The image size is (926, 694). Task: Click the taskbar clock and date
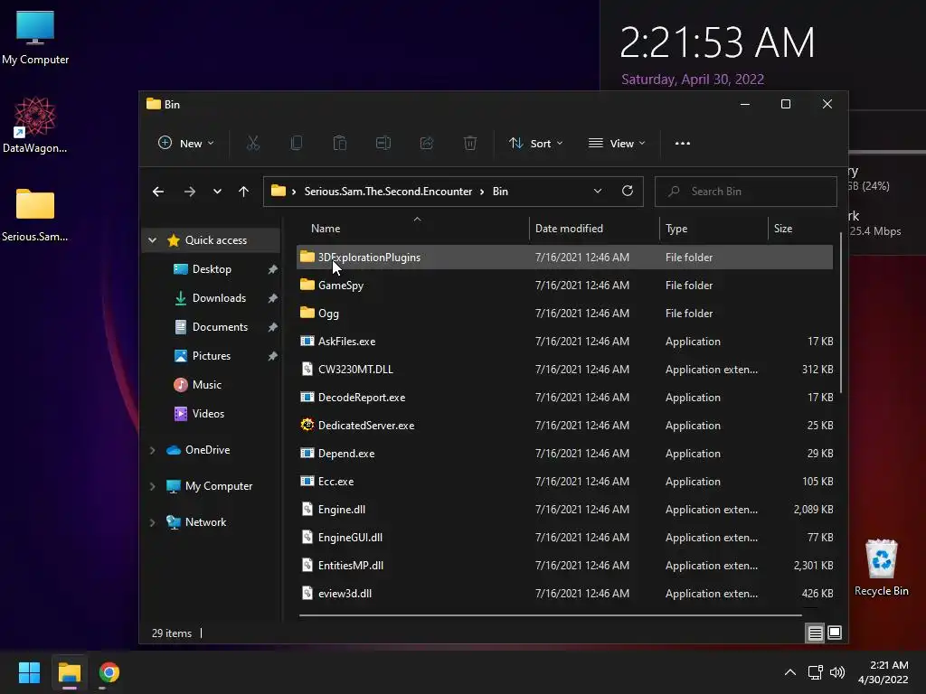pos(883,672)
